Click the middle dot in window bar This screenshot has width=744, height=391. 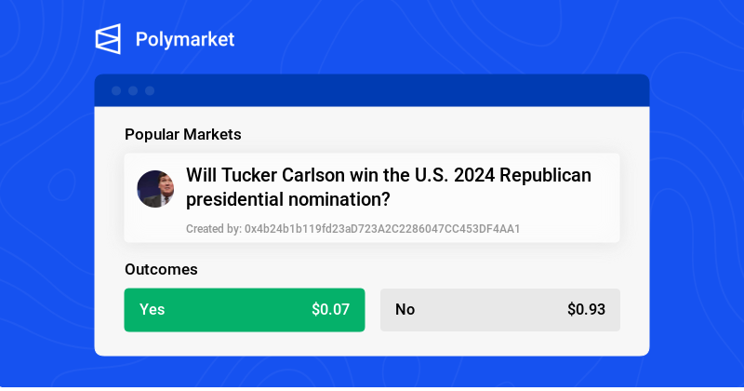coord(133,90)
